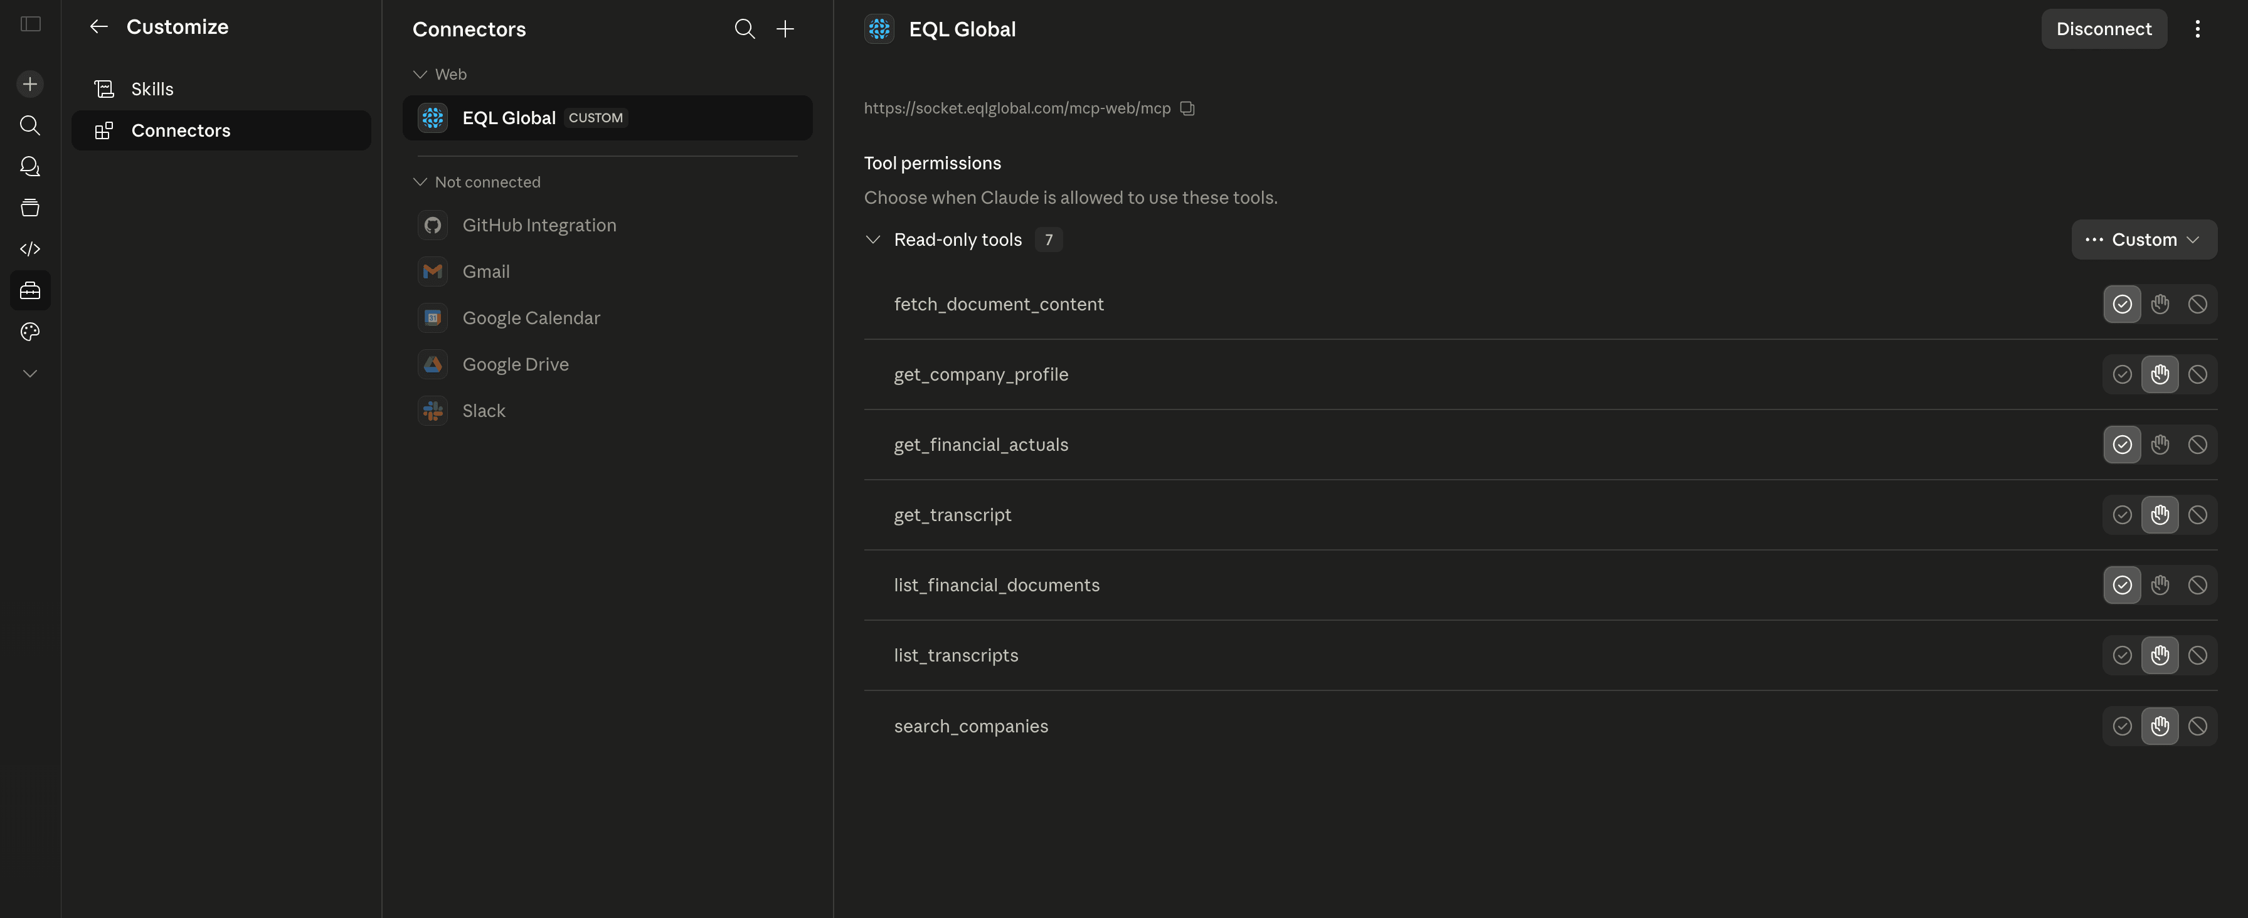Set get_transcript to needs approval

(2160, 515)
